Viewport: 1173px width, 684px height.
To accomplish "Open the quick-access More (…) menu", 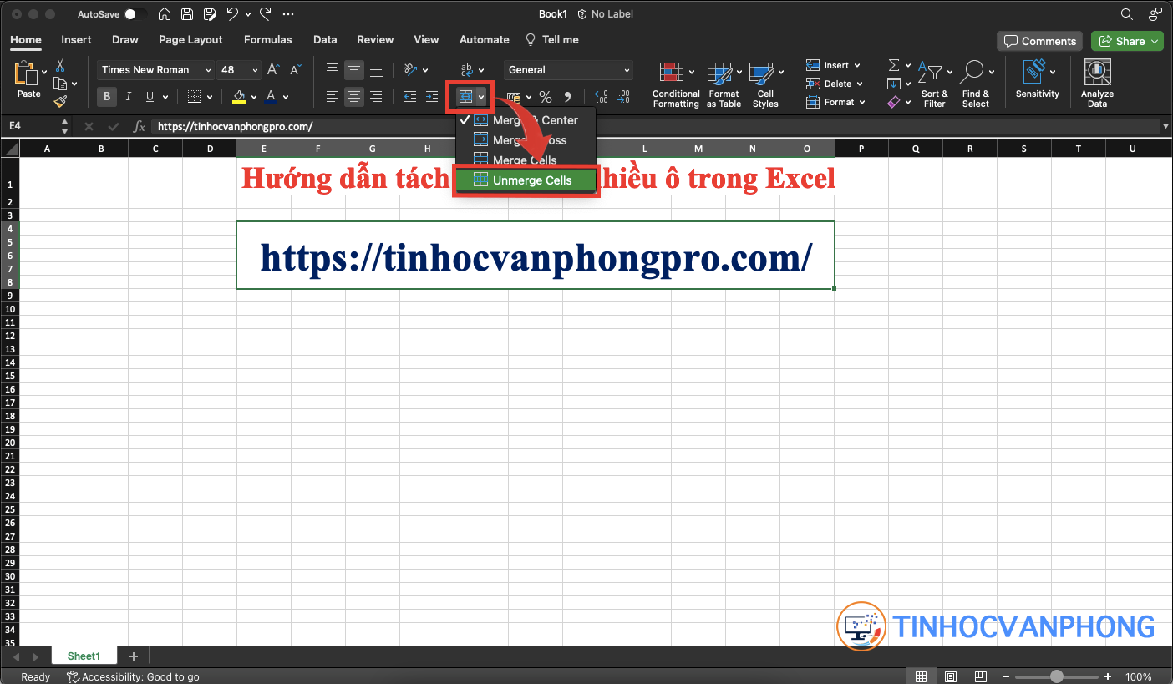I will [x=288, y=14].
